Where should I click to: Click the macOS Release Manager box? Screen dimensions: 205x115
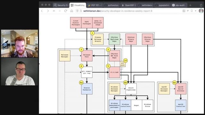point(164,89)
